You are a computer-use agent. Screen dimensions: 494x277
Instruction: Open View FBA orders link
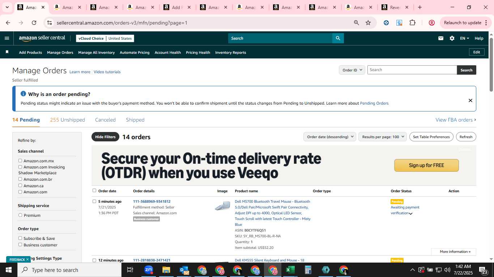pyautogui.click(x=456, y=120)
